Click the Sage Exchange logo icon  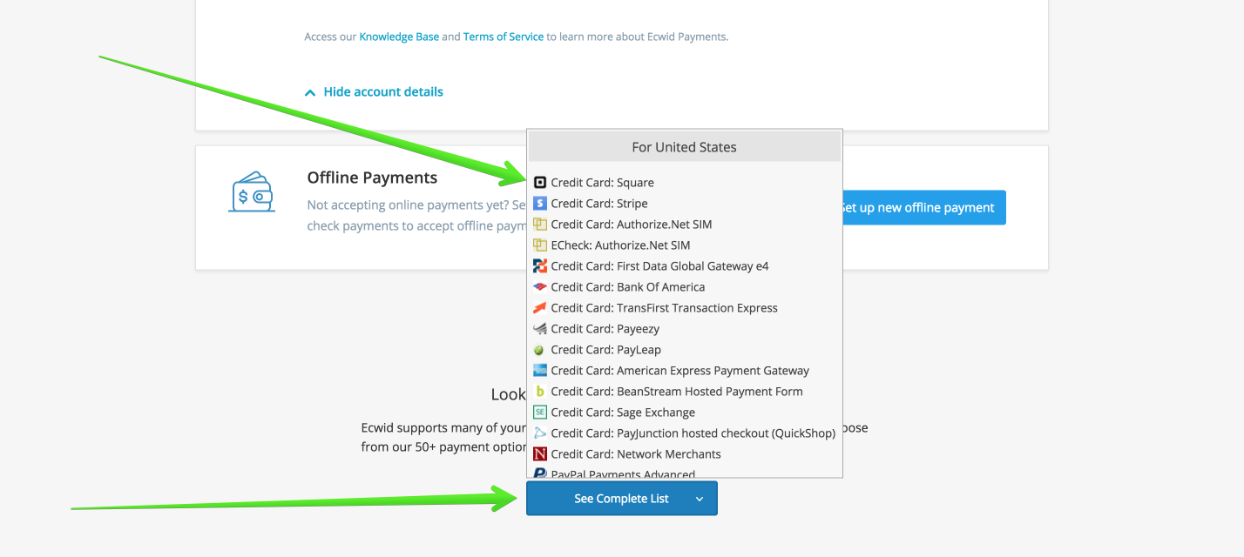[x=540, y=413]
